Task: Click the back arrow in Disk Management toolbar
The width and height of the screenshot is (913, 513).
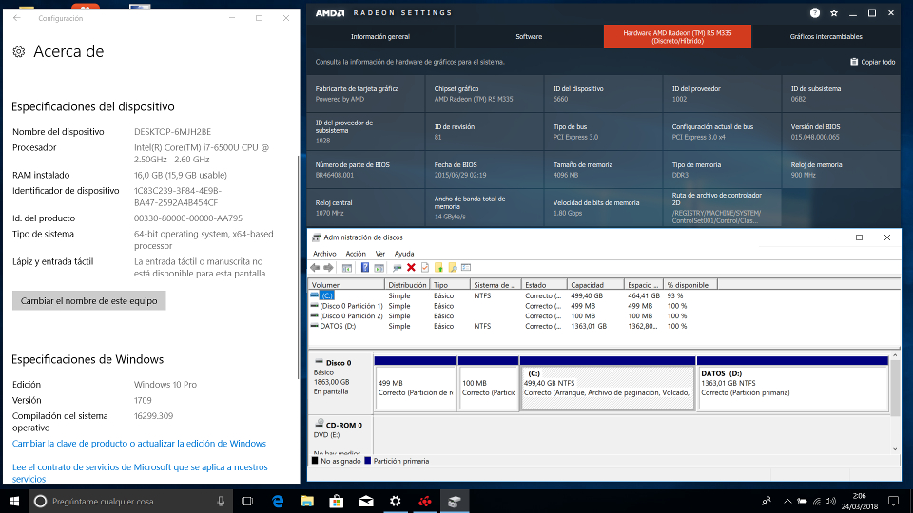Action: (315, 268)
